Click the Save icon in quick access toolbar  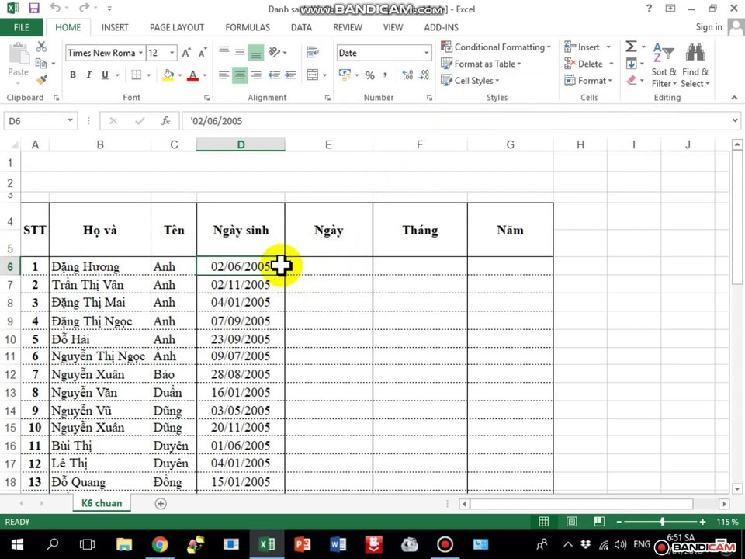point(33,8)
